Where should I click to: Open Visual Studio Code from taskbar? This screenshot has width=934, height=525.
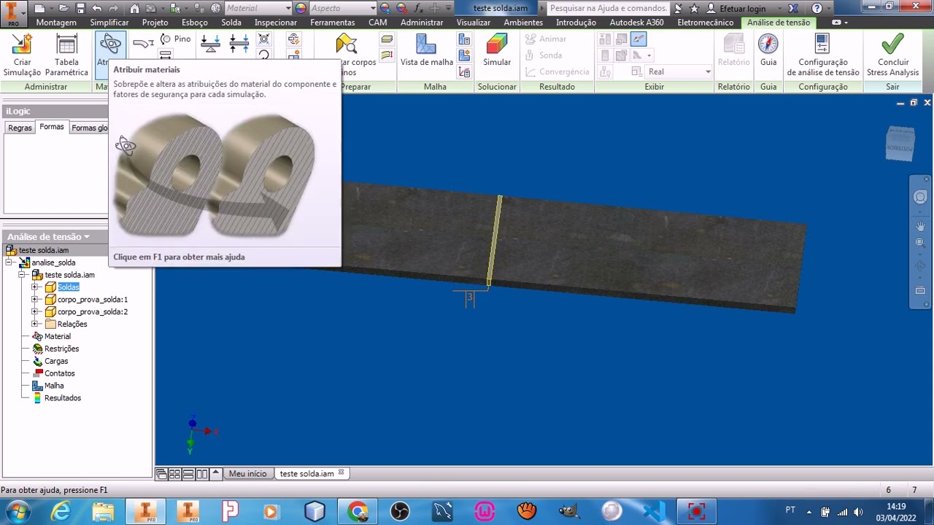pos(654,512)
